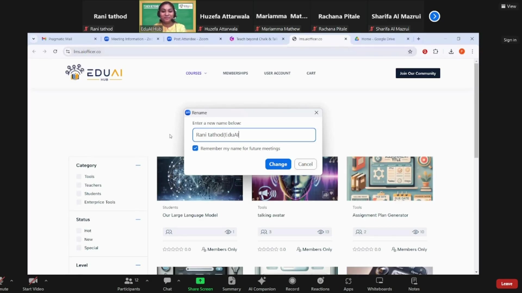Viewport: 522px width, 293px height.
Task: Click the browser address bar
Action: 239,52
